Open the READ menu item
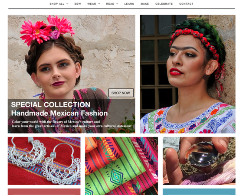The width and height of the screenshot is (243, 195). click(x=110, y=4)
